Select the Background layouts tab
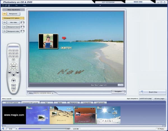This screenshot has width=168, height=131. coord(73,103)
